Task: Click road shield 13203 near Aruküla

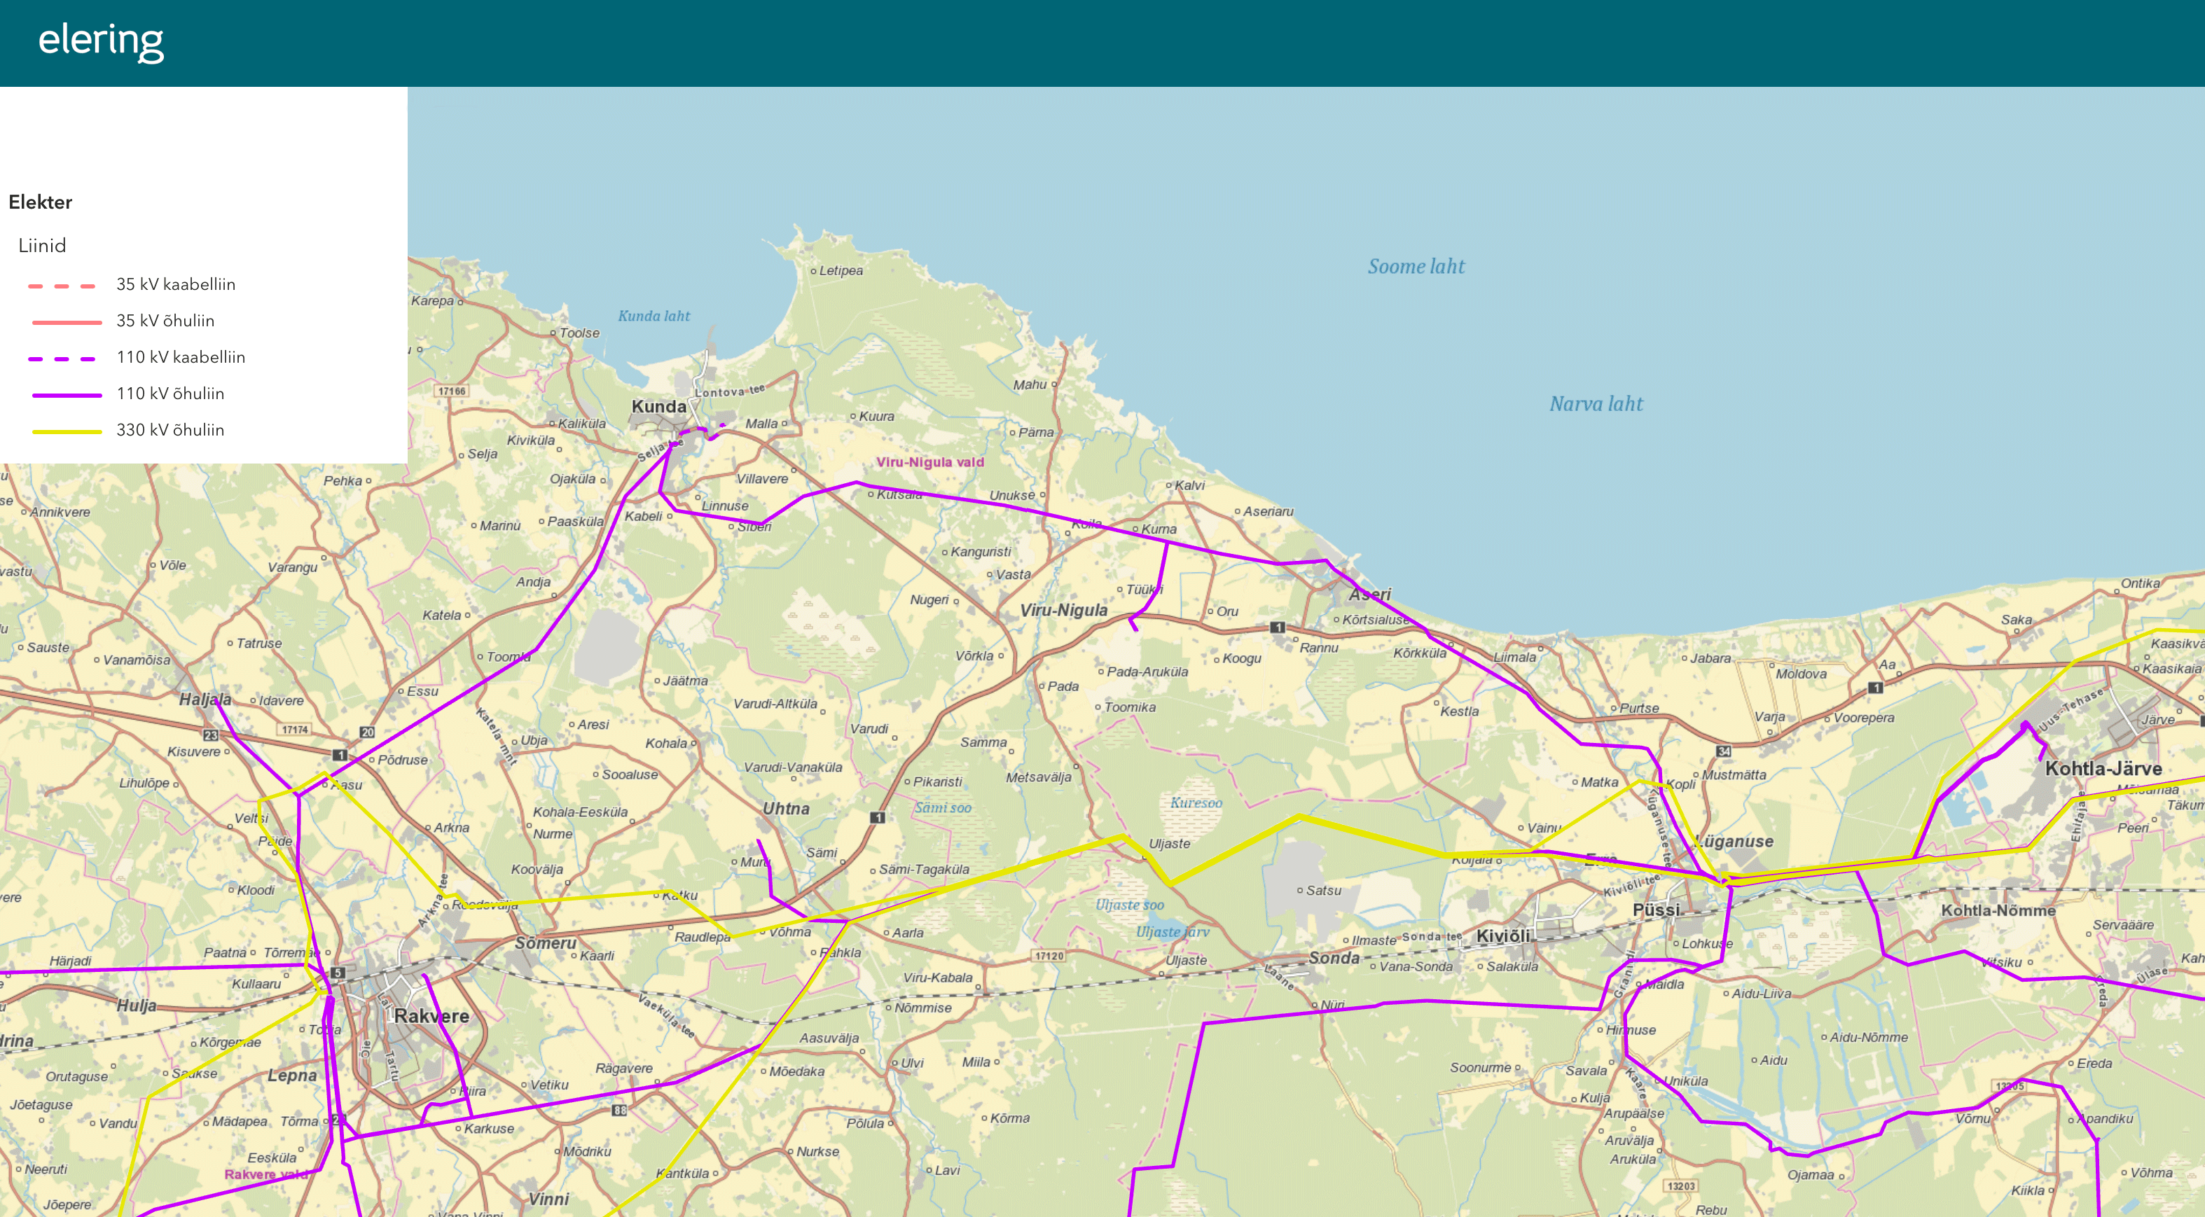Action: [1680, 1185]
